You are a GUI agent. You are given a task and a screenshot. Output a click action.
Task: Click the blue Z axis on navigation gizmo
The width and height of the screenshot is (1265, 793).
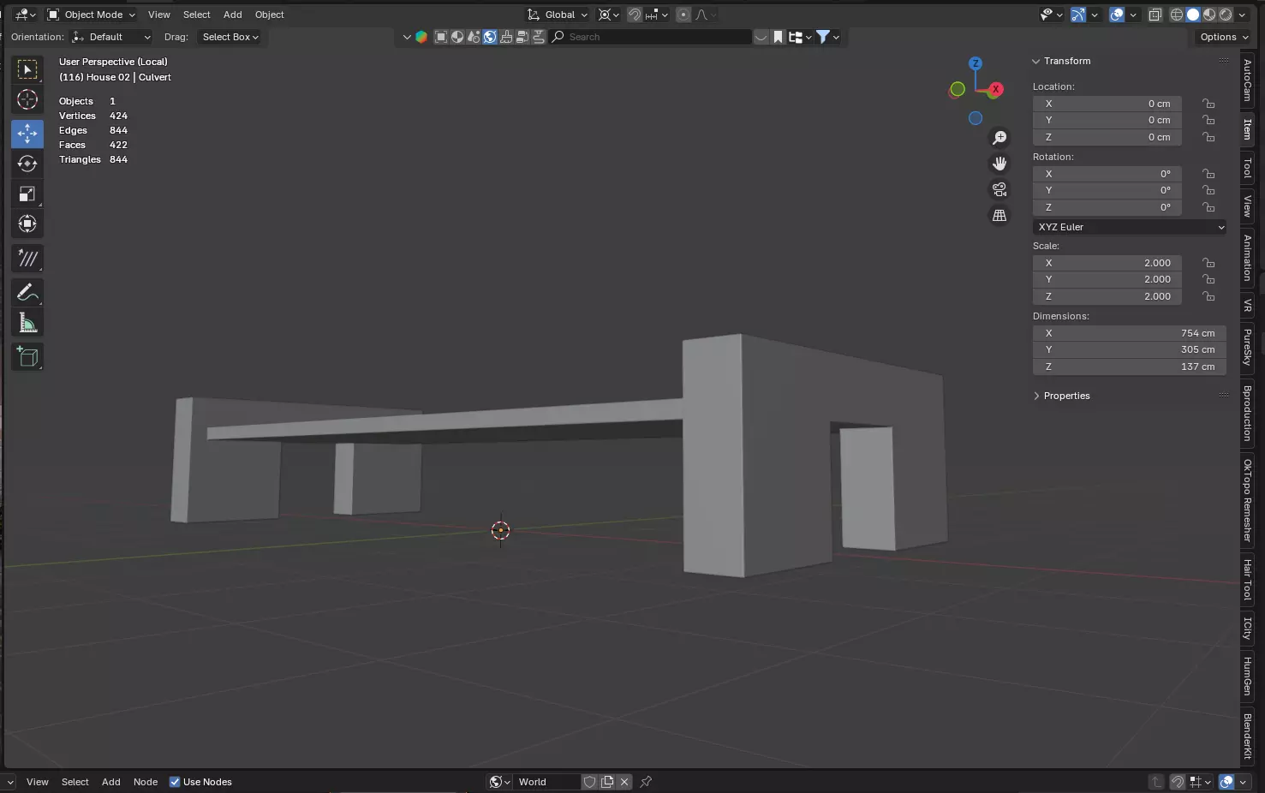(x=975, y=63)
